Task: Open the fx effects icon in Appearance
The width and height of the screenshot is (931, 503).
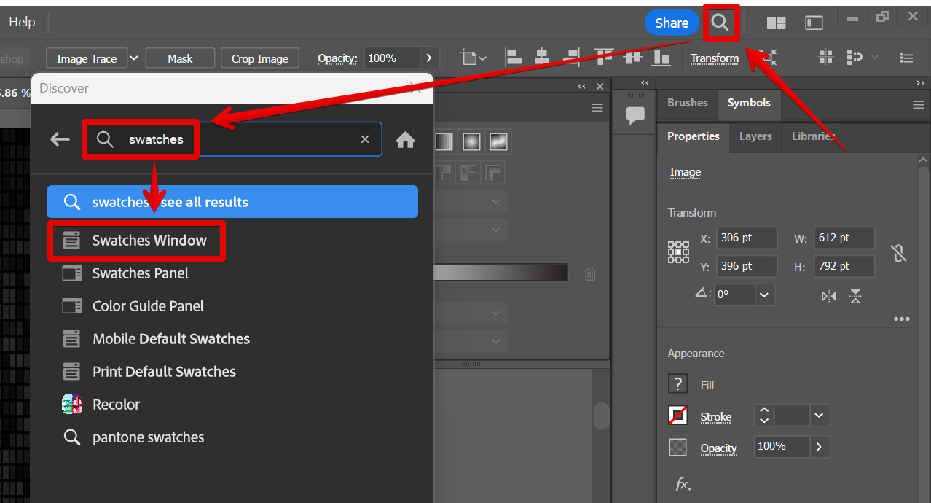Action: pyautogui.click(x=683, y=484)
